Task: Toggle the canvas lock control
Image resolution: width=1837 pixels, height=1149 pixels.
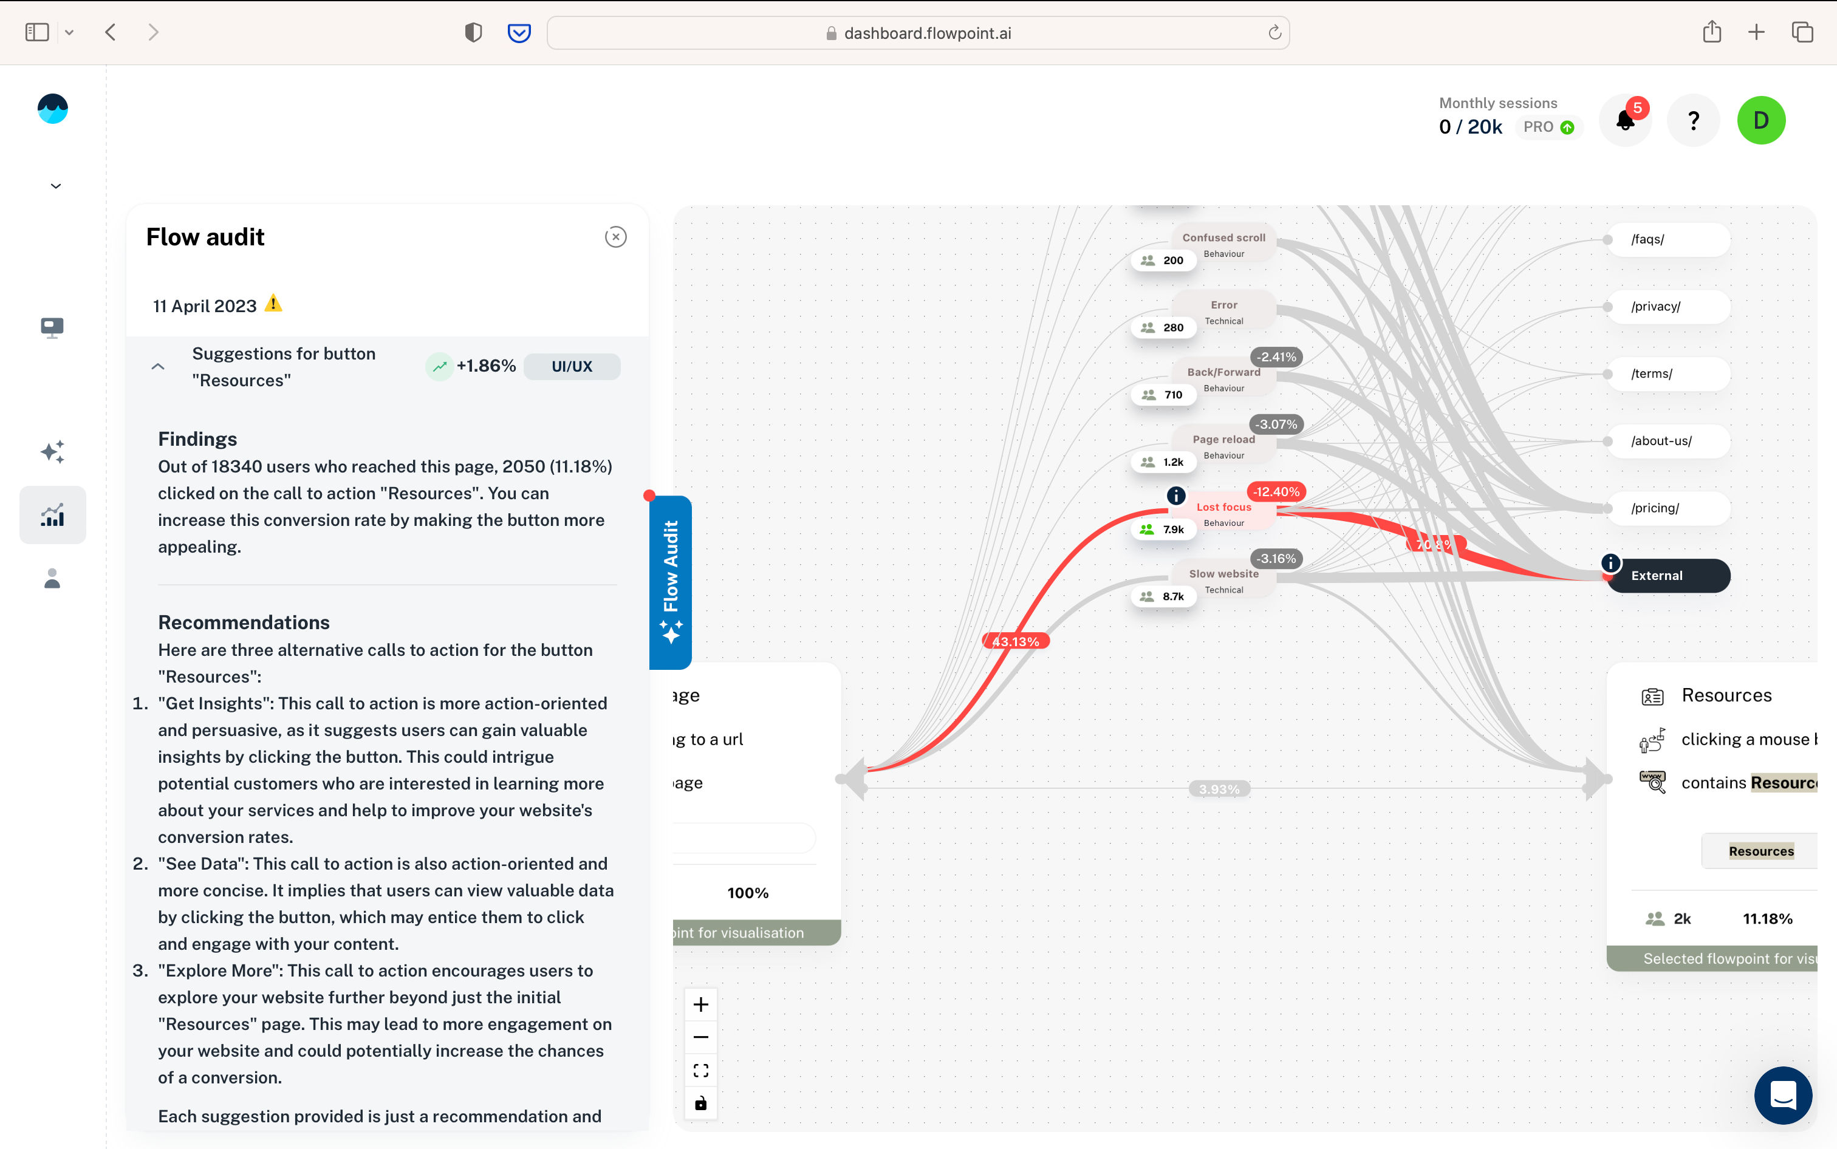Action: point(701,1103)
